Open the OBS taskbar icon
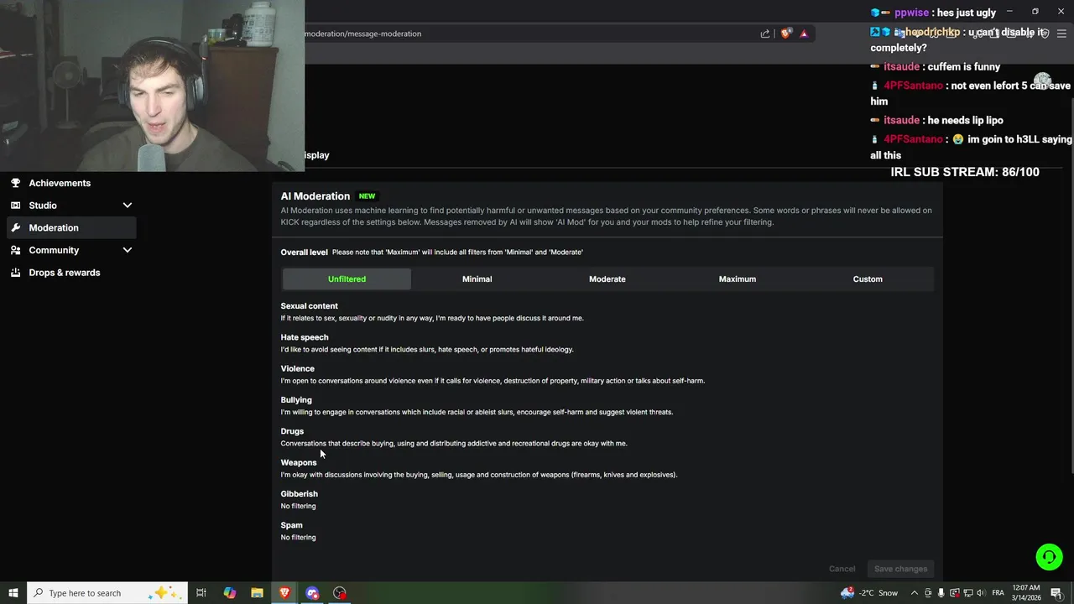1074x604 pixels. (x=340, y=593)
